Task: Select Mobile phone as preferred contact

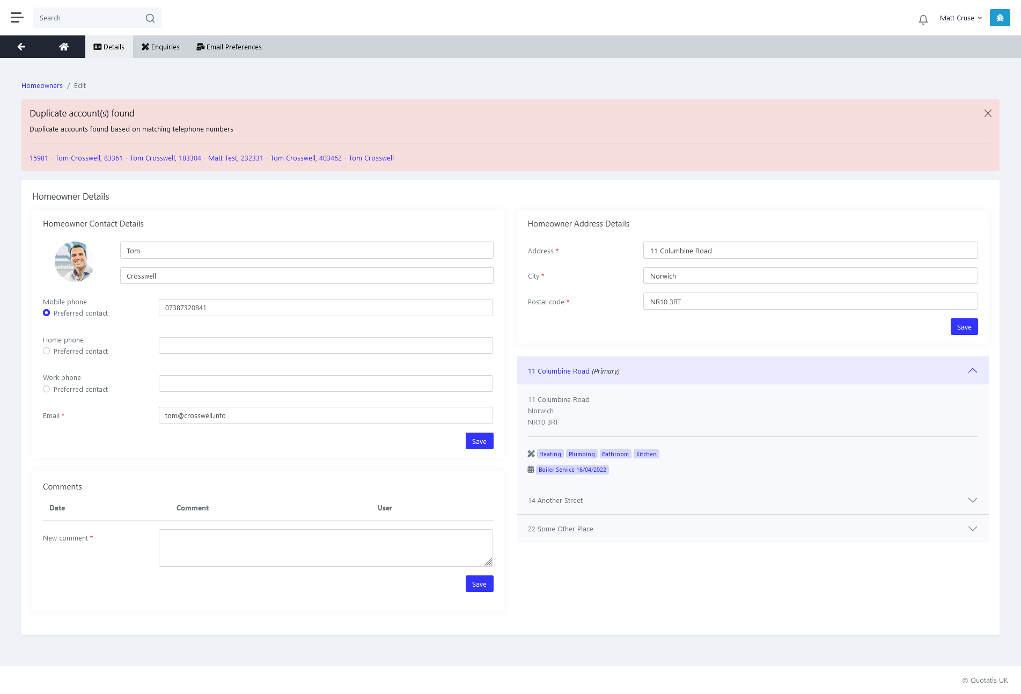Action: click(x=47, y=313)
